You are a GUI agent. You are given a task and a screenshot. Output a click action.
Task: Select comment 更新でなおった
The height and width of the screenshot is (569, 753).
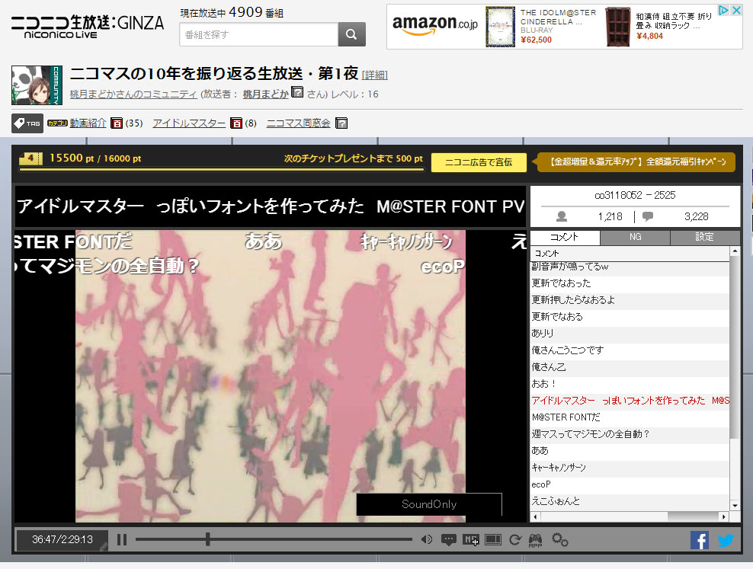point(630,283)
